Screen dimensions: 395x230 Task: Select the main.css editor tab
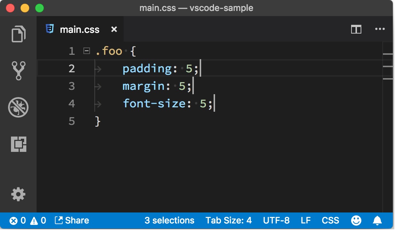pyautogui.click(x=80, y=30)
